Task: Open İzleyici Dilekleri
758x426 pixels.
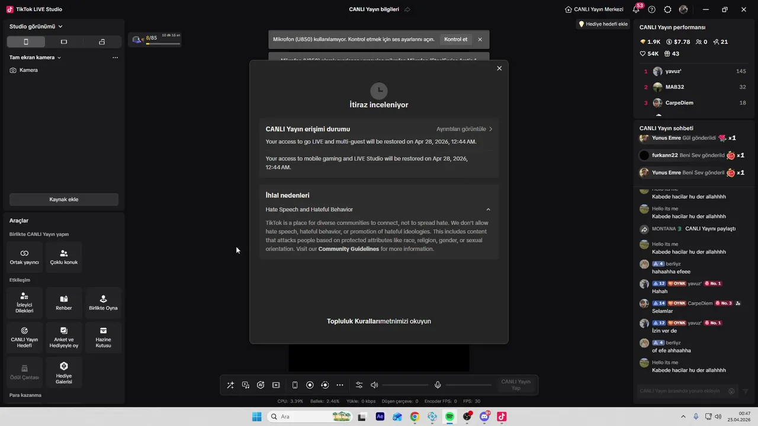Action: (x=24, y=303)
